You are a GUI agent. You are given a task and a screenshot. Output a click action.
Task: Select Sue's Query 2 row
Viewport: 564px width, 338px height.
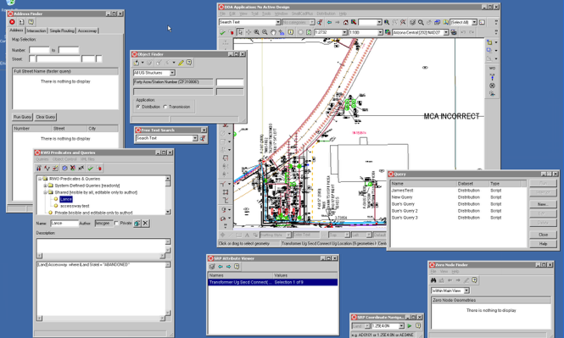(458, 211)
